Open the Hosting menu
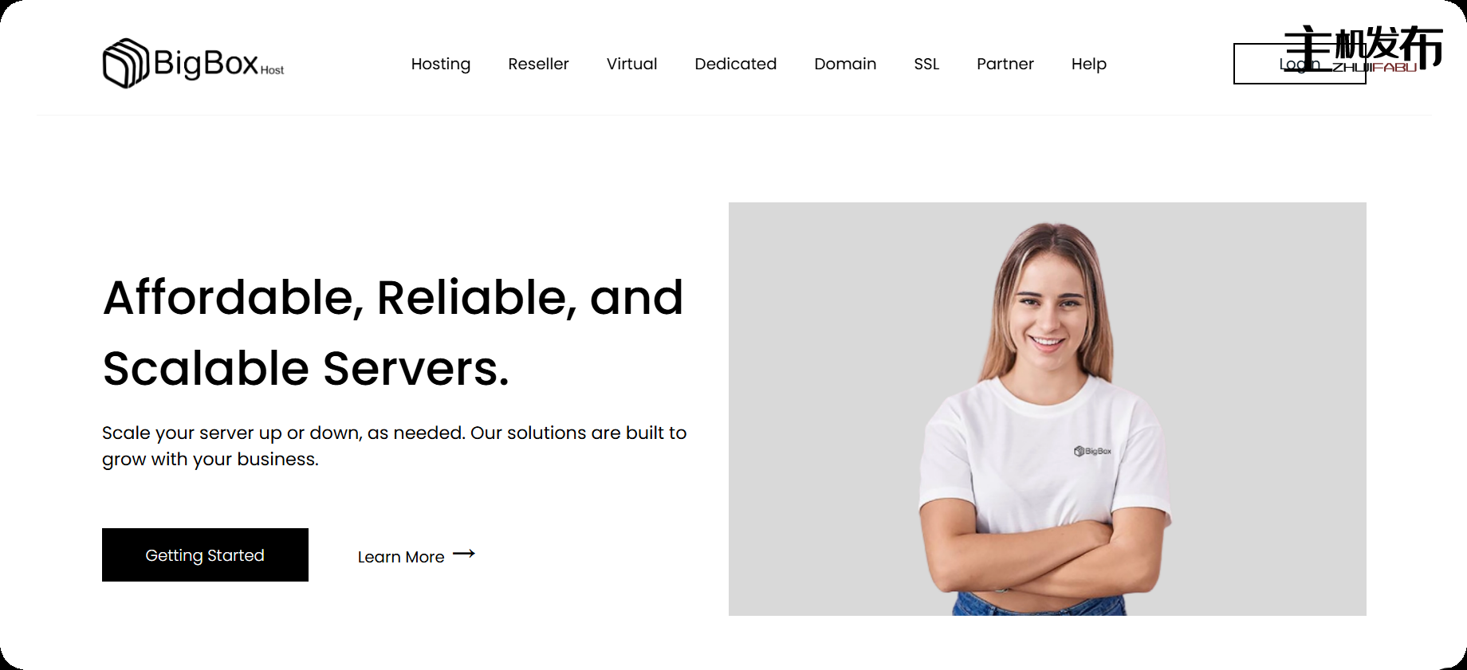This screenshot has height=670, width=1467. tap(441, 64)
